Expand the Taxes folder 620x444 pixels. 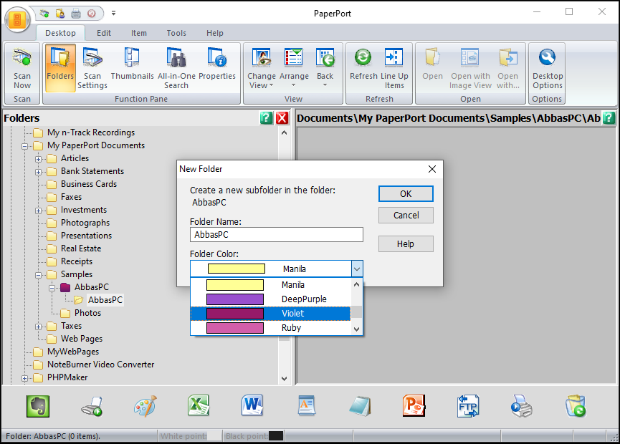click(x=38, y=327)
